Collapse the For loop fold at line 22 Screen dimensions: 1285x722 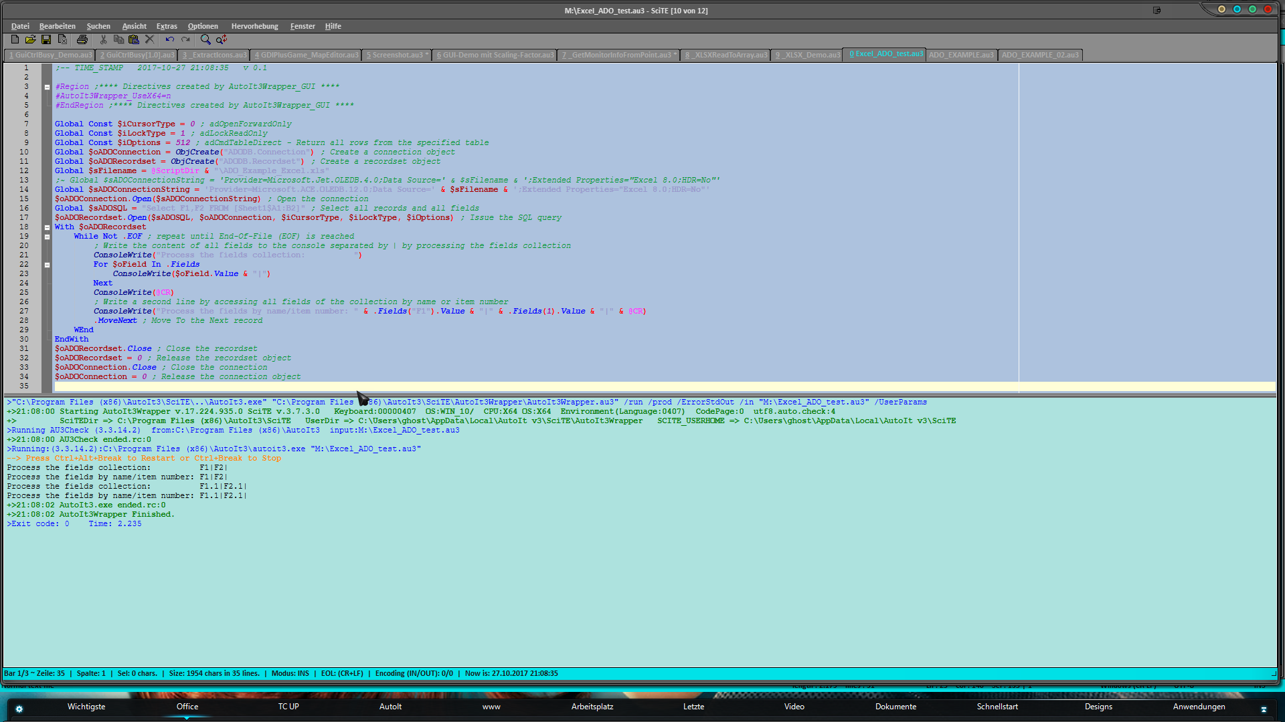tap(47, 265)
